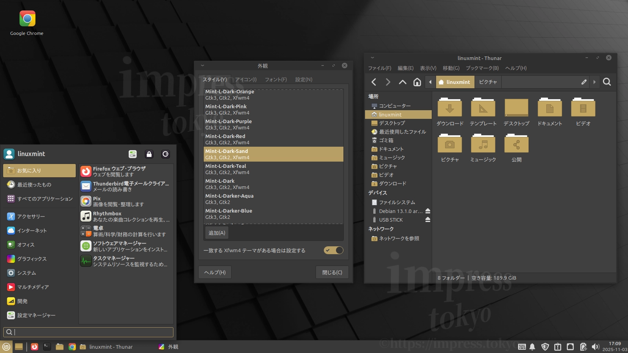Open すべてのアプリケーション category

pyautogui.click(x=39, y=199)
